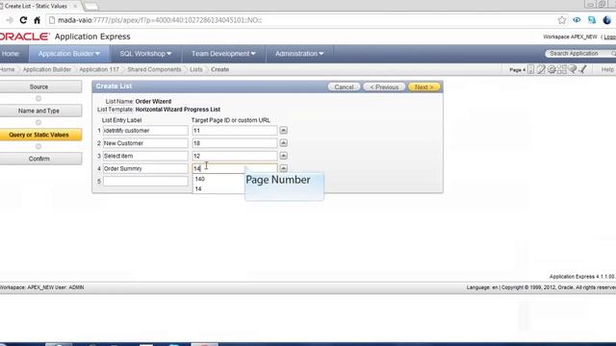
Task: Click the Next > button
Action: tap(423, 87)
